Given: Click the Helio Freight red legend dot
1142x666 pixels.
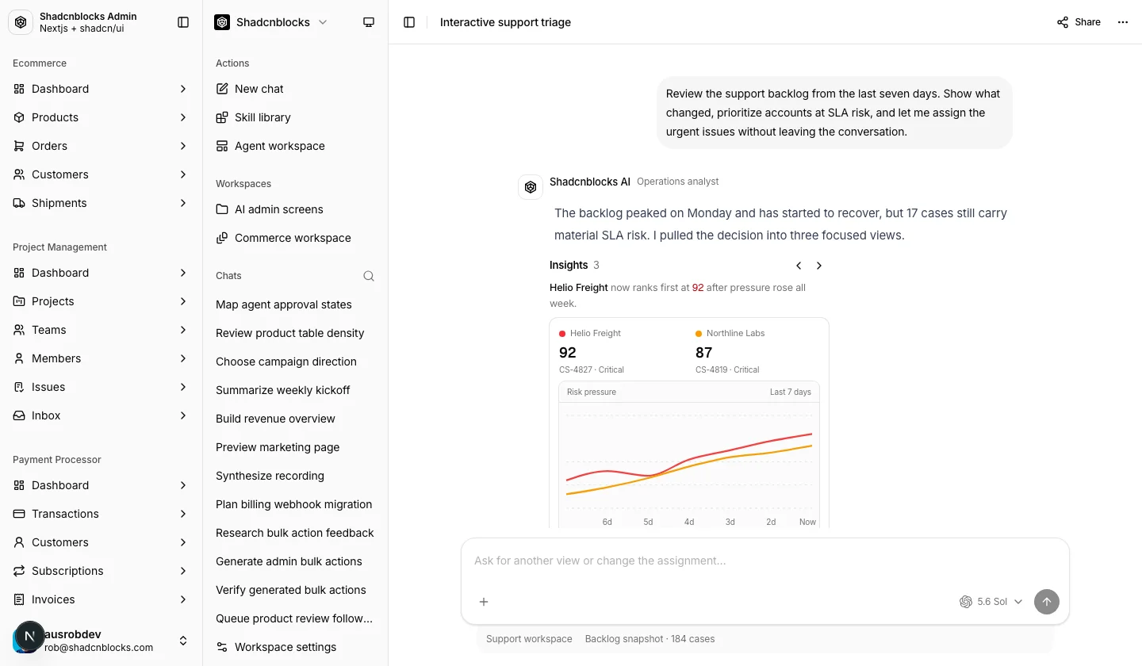Looking at the screenshot, I should click(x=562, y=334).
